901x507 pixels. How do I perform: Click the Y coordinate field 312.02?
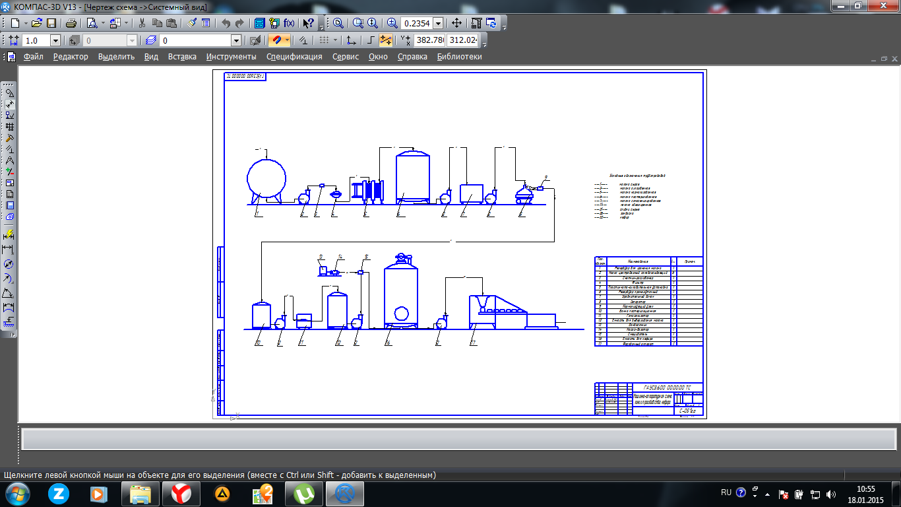point(462,40)
